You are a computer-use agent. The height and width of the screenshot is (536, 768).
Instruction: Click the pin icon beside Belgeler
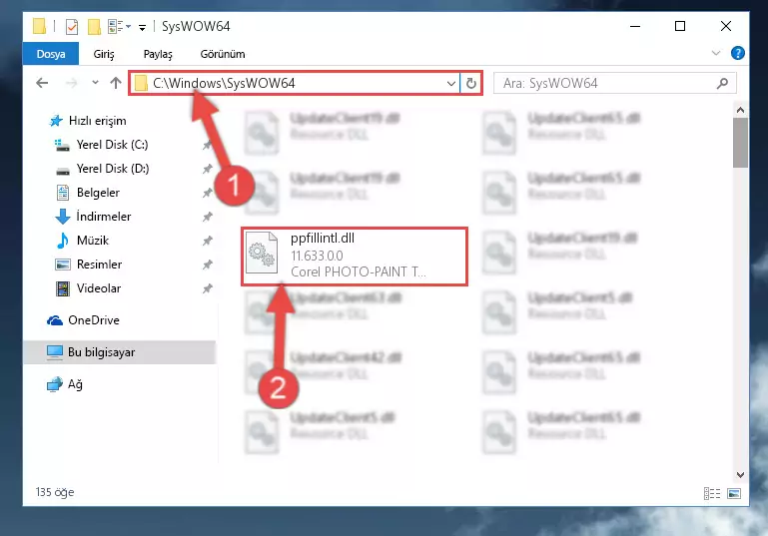208,193
